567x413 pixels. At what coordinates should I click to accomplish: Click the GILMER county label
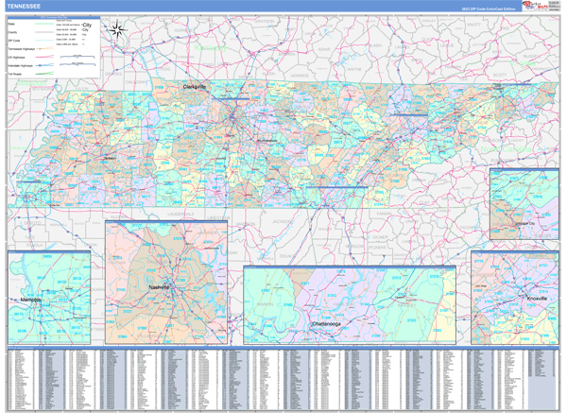click(380, 237)
